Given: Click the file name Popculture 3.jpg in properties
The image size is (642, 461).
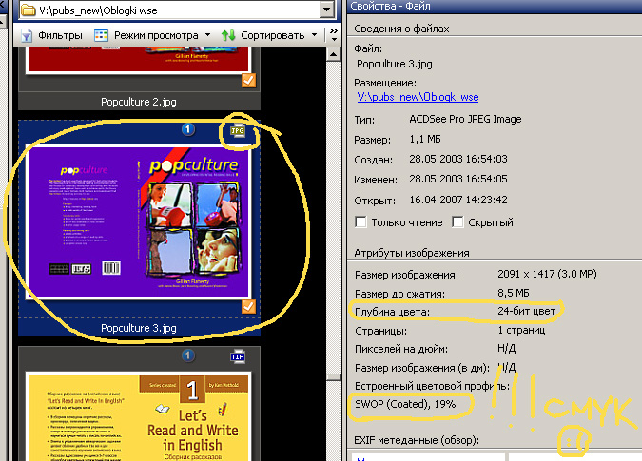Looking at the screenshot, I should coord(395,64).
